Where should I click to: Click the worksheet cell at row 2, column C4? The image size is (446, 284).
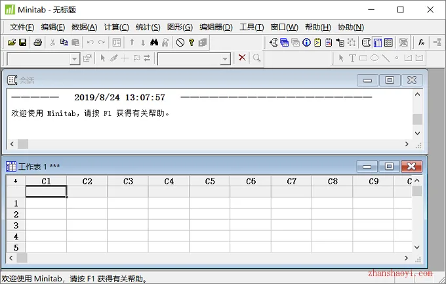pos(169,214)
